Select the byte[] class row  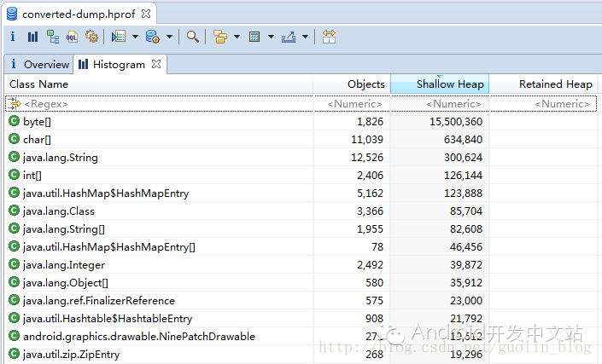[x=301, y=121]
